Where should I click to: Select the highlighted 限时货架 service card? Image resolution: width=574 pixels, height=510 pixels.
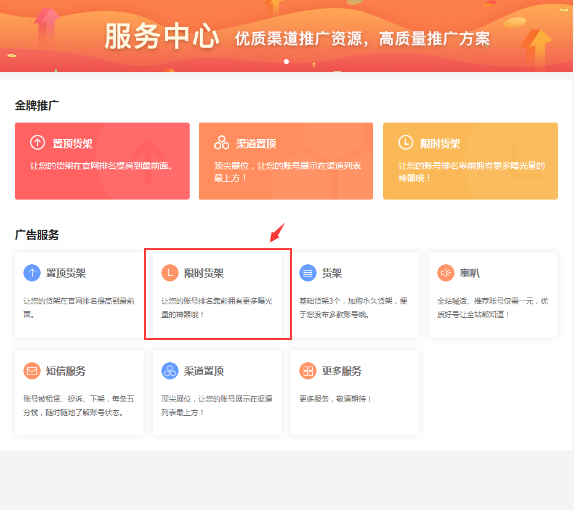point(217,293)
